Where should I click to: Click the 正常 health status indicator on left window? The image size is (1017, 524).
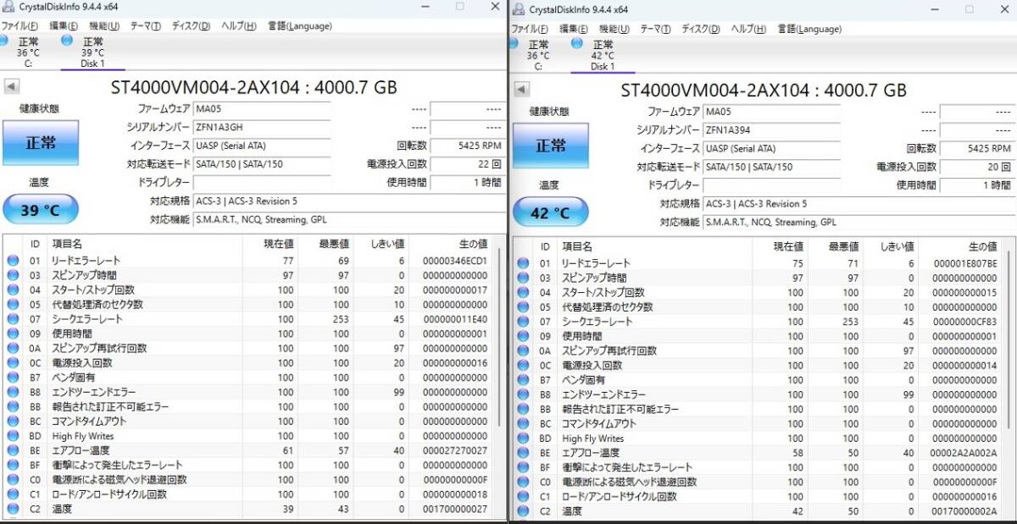pos(40,143)
